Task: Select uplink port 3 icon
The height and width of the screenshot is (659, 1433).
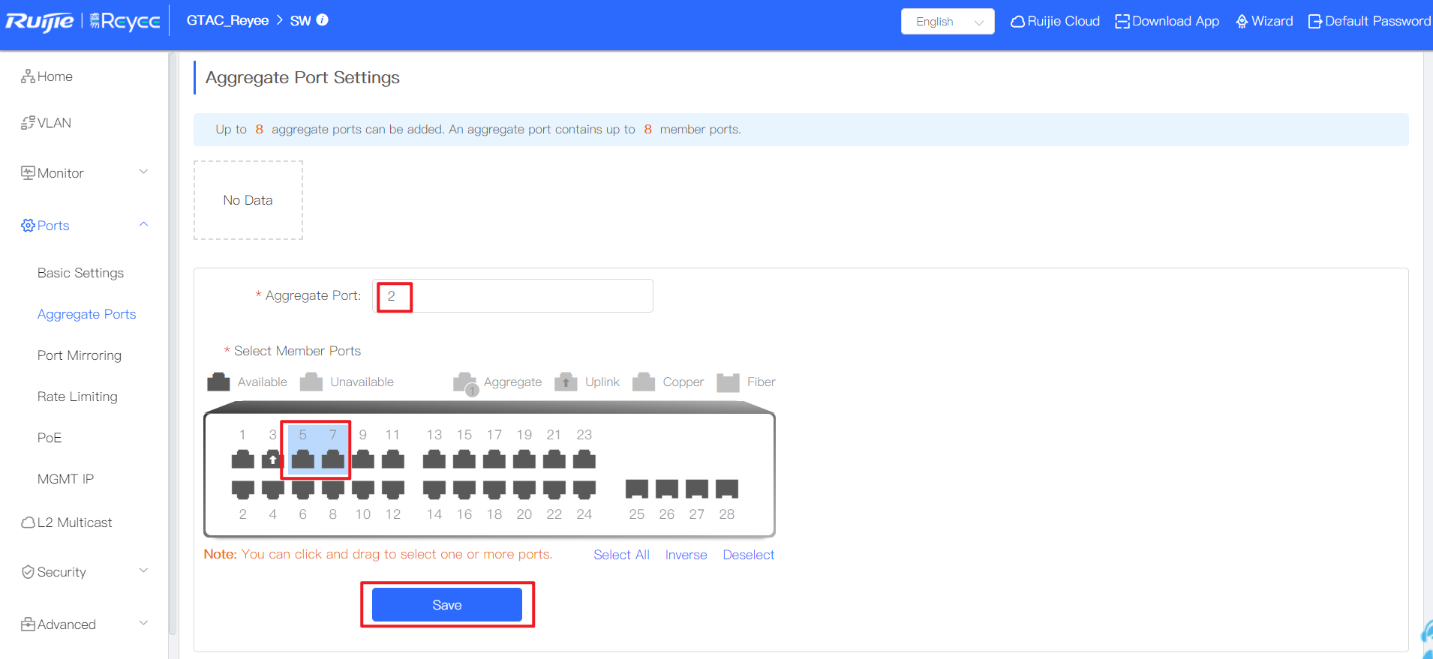Action: coord(272,459)
